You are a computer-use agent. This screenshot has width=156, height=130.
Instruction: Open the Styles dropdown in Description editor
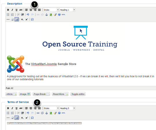pos(51,10)
